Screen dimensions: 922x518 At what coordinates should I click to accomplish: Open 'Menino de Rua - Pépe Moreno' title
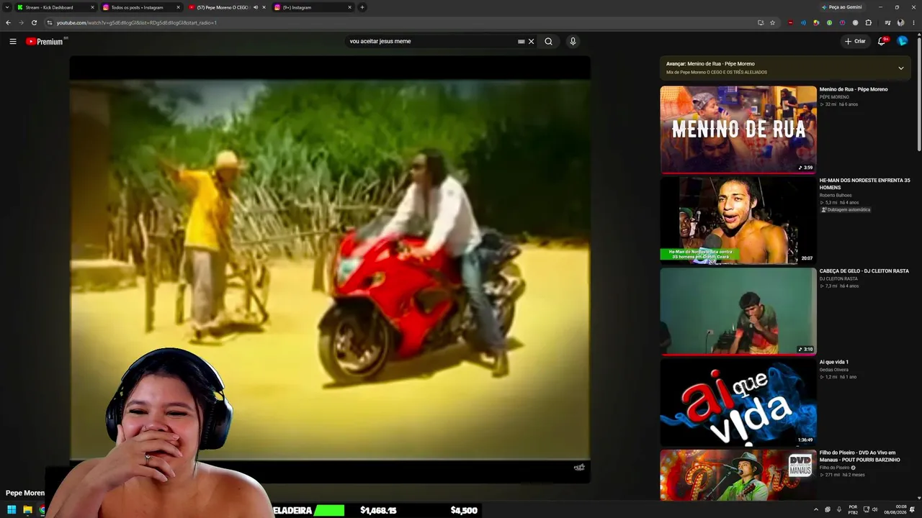coord(854,89)
